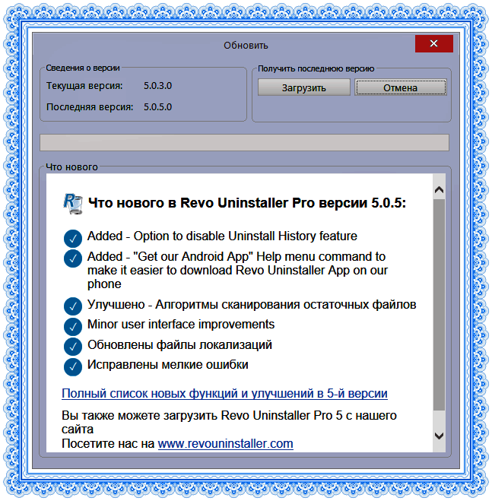
Task: Click the Revo Uninstaller logo icon
Action: [73, 204]
